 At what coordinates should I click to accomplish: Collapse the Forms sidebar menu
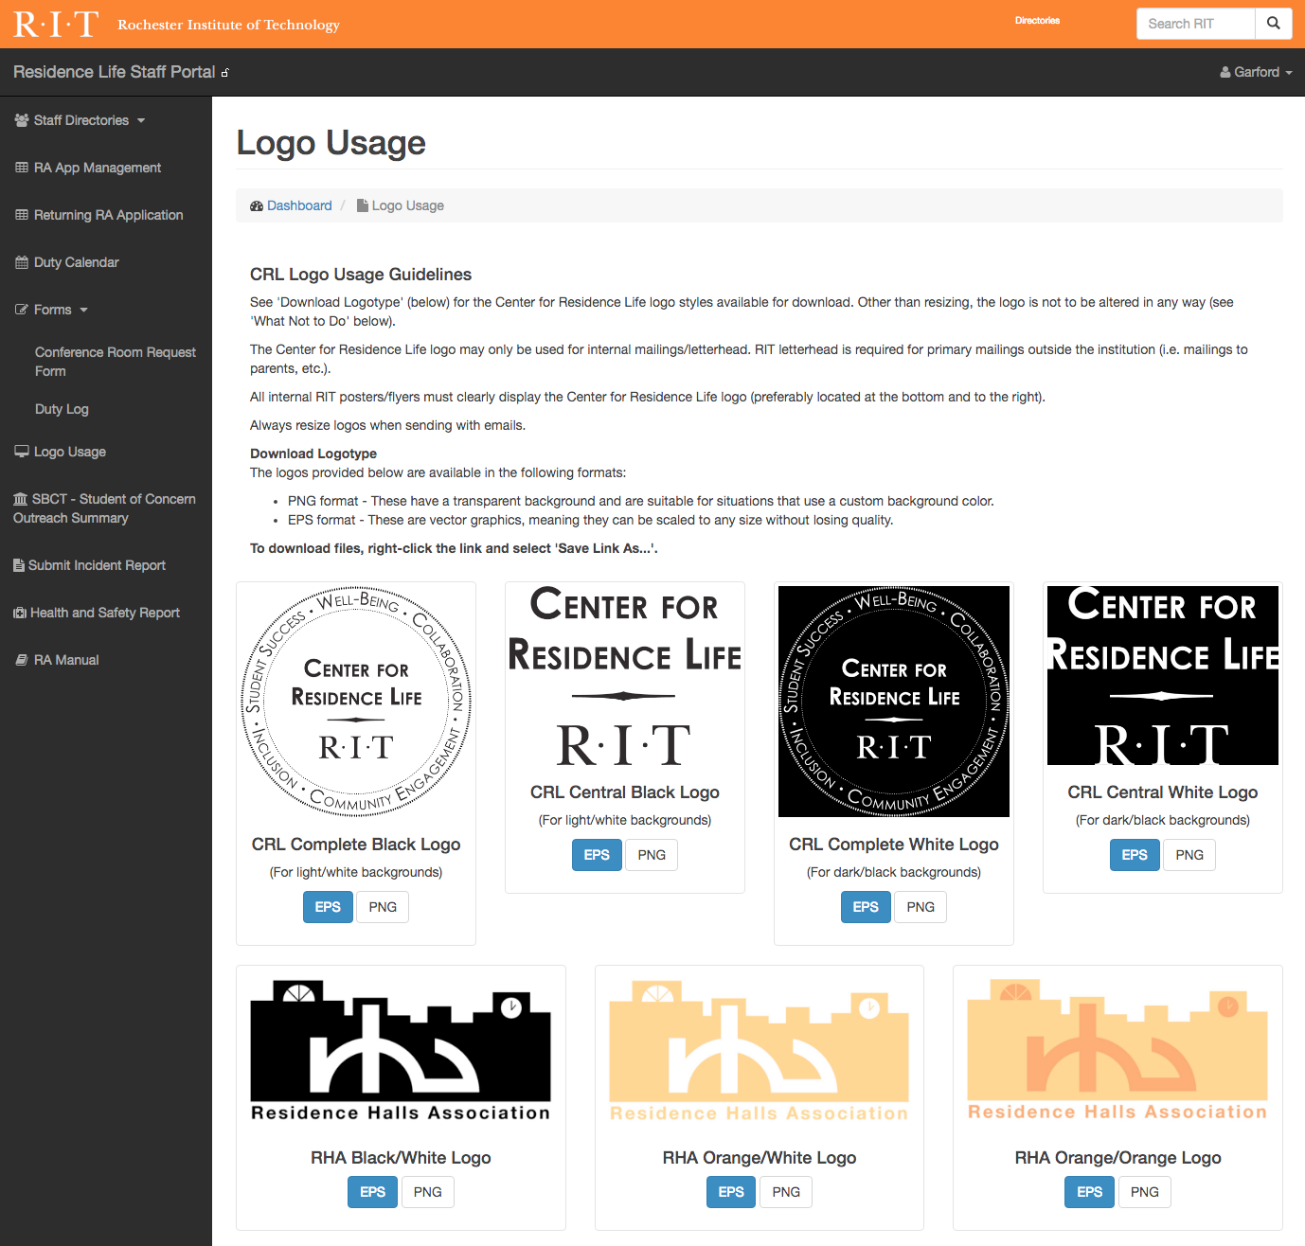point(53,310)
